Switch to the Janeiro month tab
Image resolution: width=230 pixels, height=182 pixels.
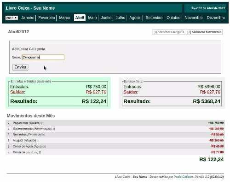pyautogui.click(x=28, y=18)
